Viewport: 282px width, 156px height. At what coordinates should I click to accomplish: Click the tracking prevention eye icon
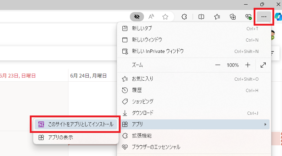pyautogui.click(x=137, y=17)
